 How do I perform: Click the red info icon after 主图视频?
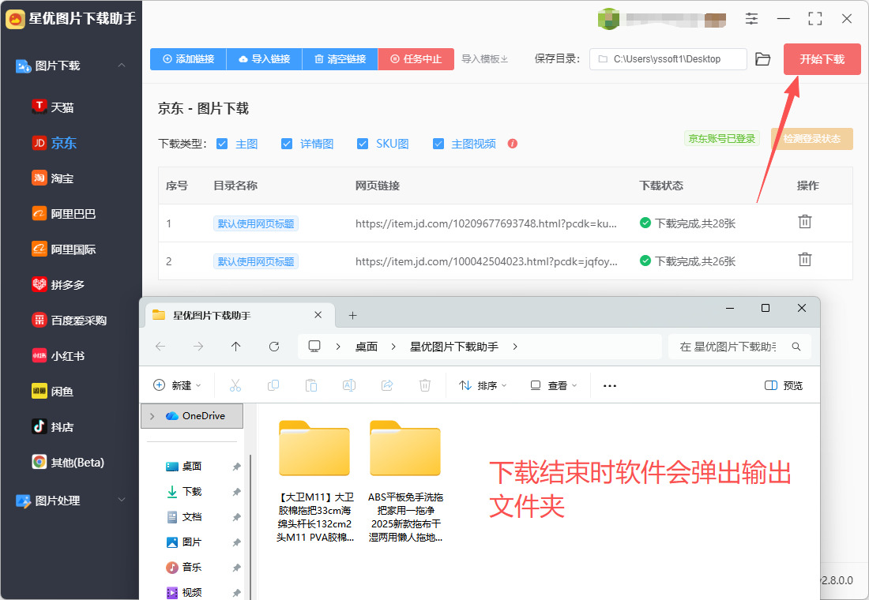[513, 144]
